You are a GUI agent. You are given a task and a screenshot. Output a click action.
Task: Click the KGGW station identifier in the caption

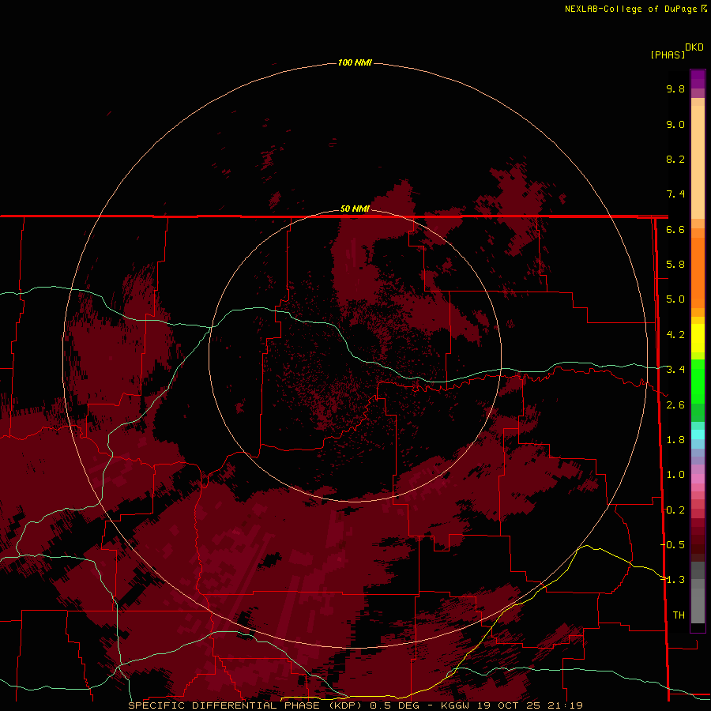[455, 705]
